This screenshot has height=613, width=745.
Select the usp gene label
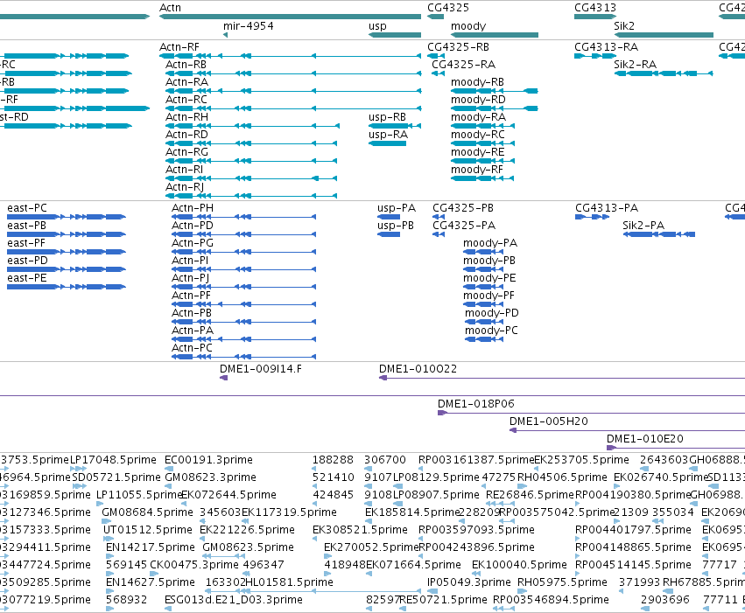click(377, 26)
